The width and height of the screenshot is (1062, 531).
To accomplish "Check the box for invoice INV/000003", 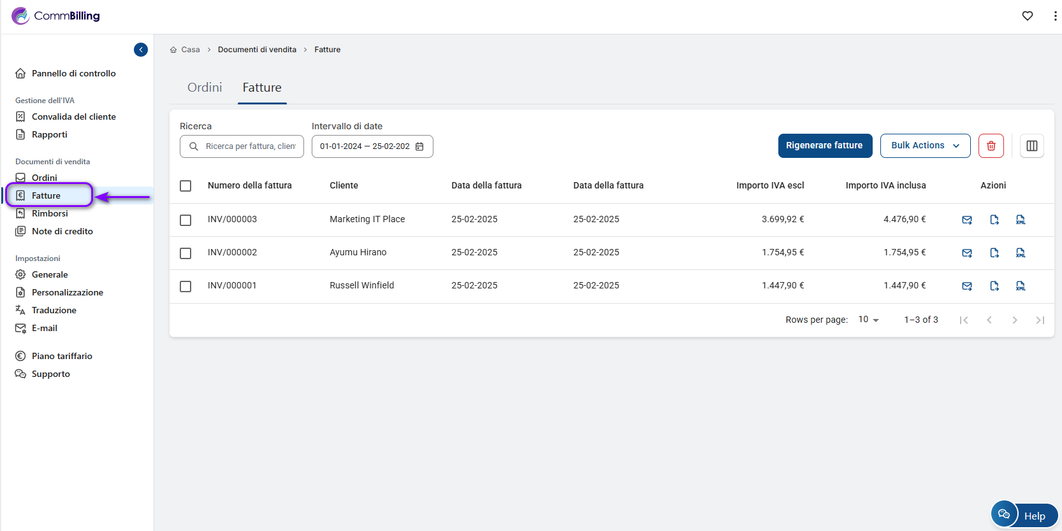I will pos(185,220).
